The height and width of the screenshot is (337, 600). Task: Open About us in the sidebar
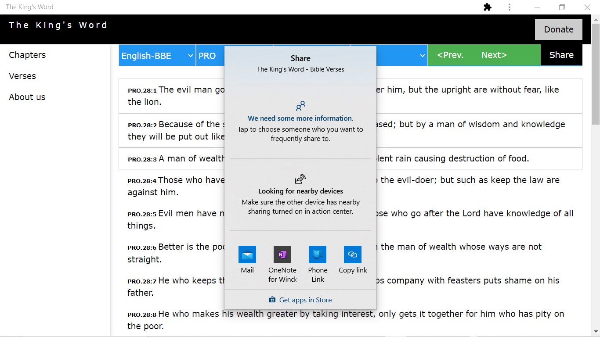click(27, 97)
